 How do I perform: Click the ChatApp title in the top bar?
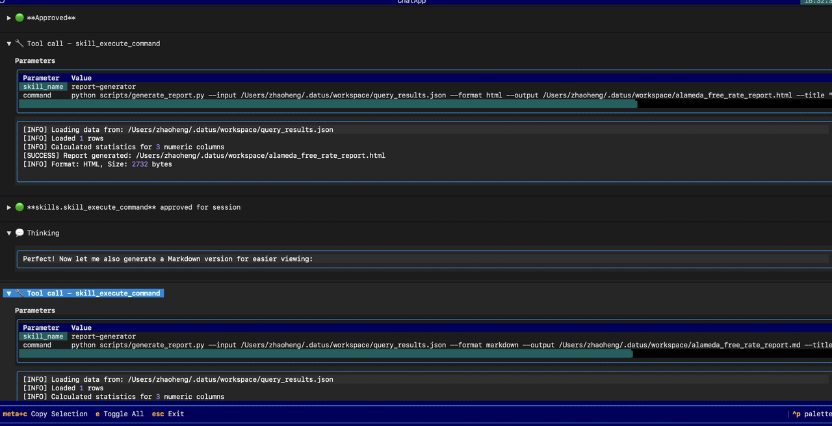pos(411,2)
